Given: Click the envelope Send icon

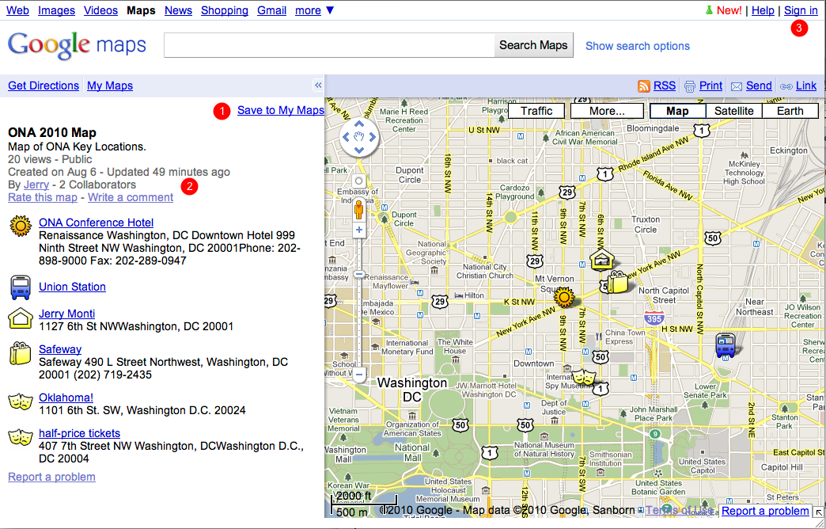Looking at the screenshot, I should [x=737, y=86].
